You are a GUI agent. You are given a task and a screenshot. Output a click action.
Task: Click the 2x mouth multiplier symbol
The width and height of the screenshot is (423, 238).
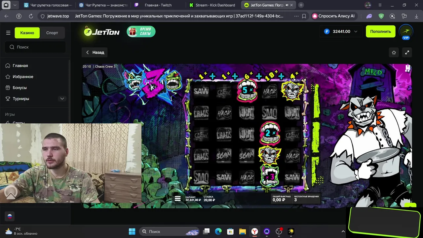(x=270, y=133)
